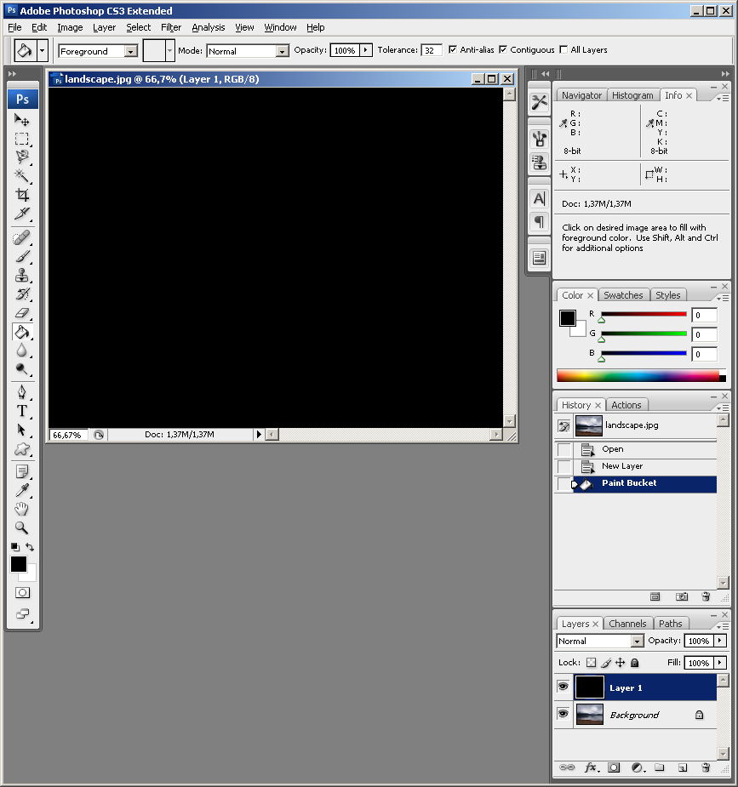Select the Pen tool
This screenshot has width=738, height=787.
(x=22, y=391)
